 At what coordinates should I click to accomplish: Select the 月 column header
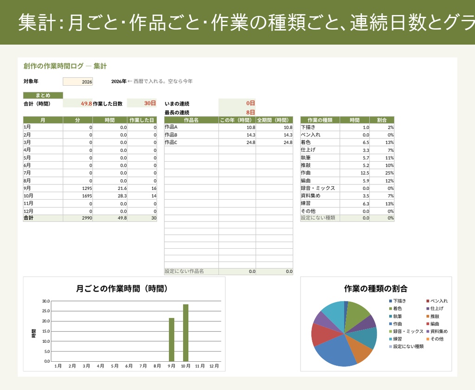tap(43, 120)
